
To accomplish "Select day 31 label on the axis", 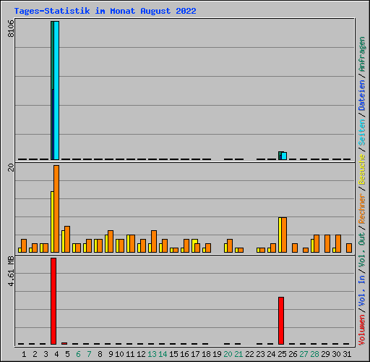I will pos(347,354).
